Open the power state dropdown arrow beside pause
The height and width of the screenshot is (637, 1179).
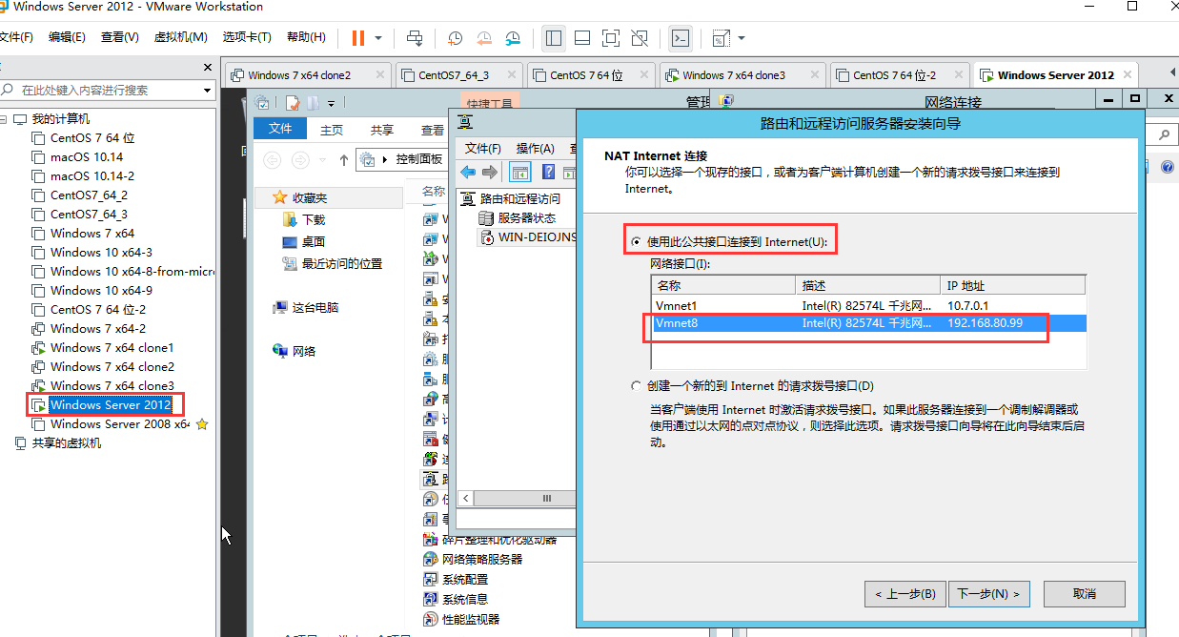(378, 38)
